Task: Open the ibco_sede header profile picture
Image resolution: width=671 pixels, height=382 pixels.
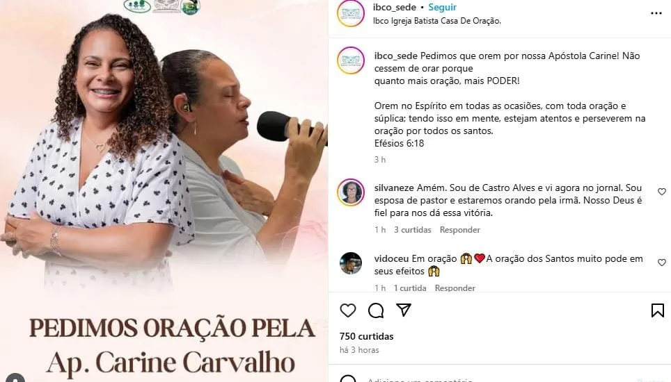Action: pos(351,13)
